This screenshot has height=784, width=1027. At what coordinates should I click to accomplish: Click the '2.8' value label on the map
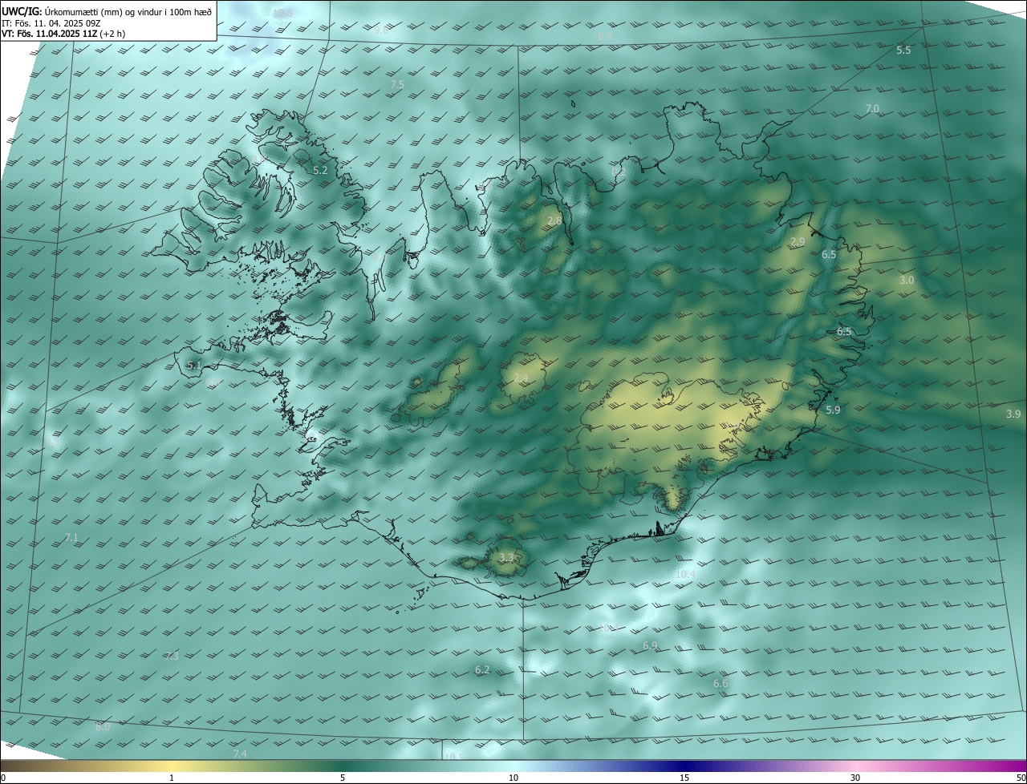554,220
